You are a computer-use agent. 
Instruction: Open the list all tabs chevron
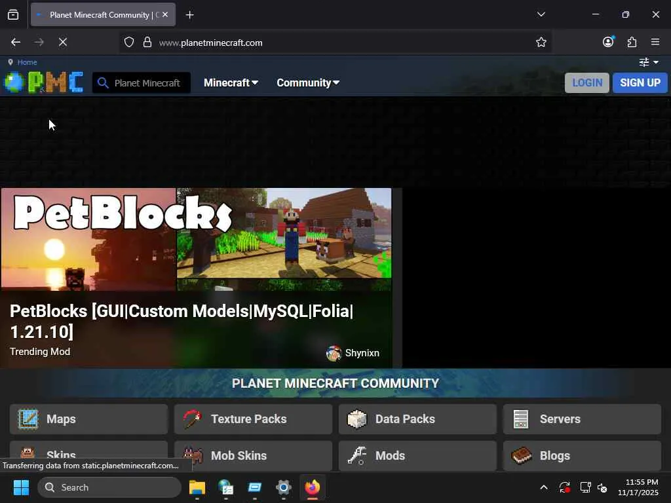point(541,14)
